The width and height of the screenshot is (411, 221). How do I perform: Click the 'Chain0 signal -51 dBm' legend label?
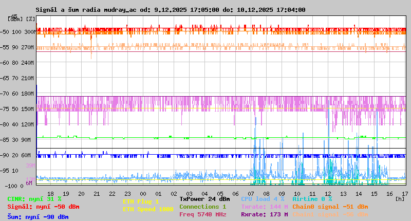point(330,207)
